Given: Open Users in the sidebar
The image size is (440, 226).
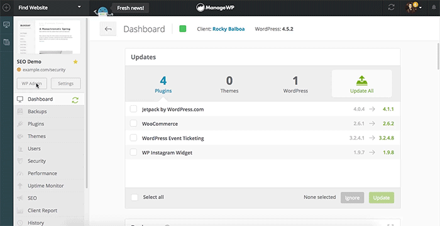Looking at the screenshot, I should (49, 148).
